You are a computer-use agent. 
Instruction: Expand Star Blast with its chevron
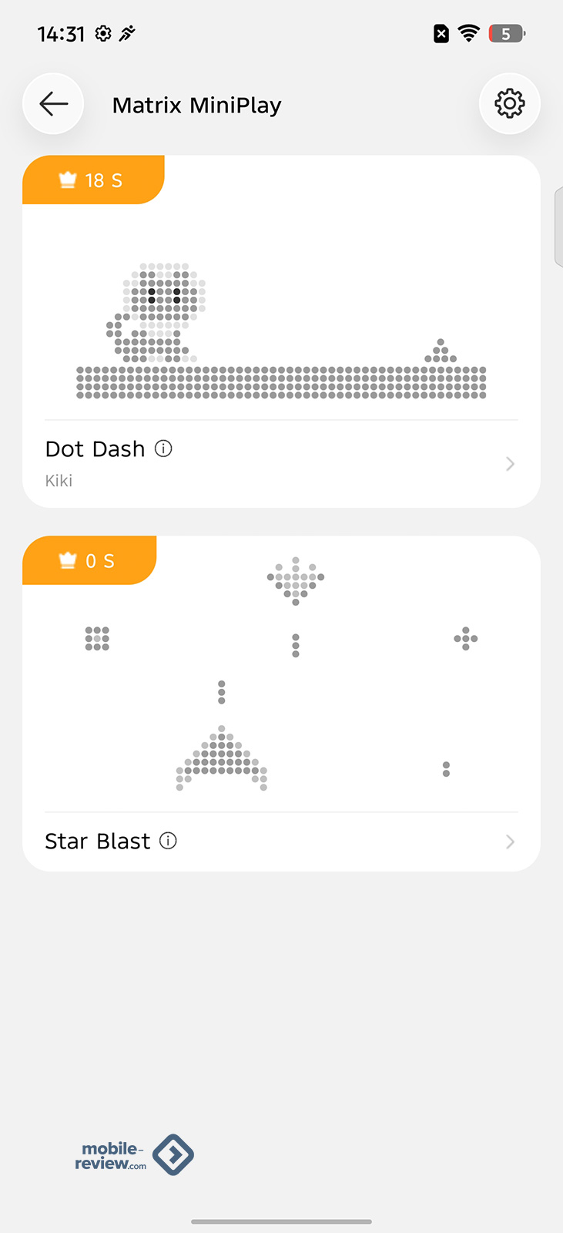(510, 842)
